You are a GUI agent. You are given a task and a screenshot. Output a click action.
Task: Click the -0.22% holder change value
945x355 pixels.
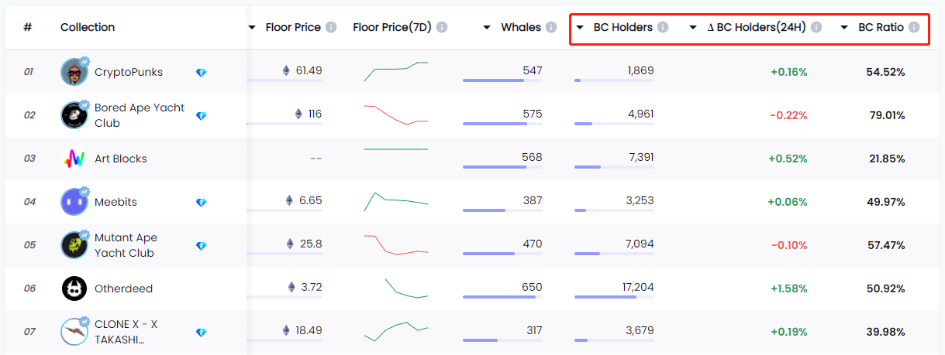pos(788,115)
